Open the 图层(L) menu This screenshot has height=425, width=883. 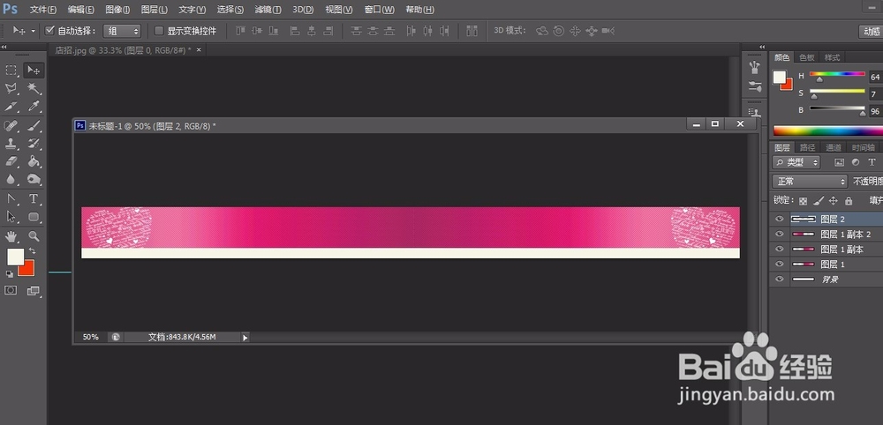pos(155,10)
